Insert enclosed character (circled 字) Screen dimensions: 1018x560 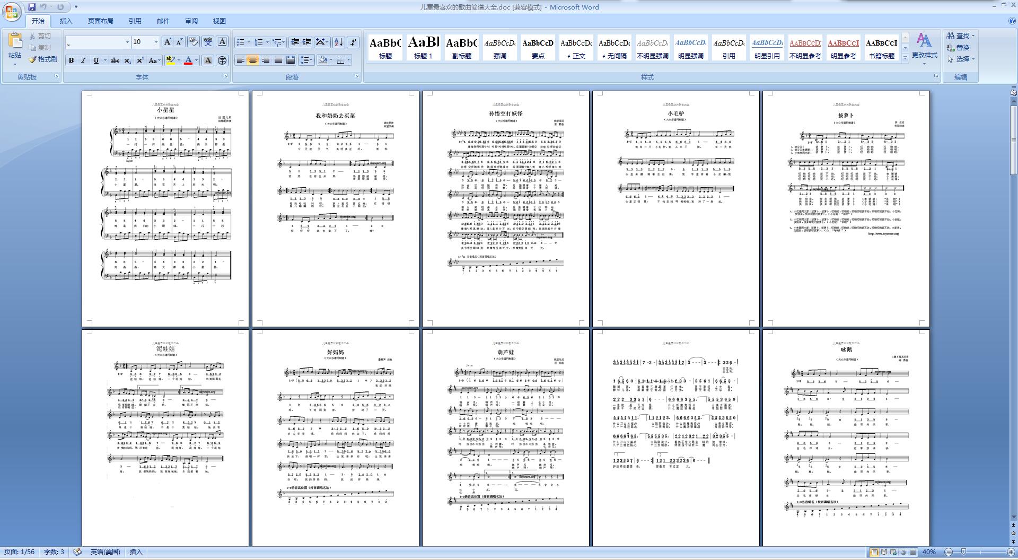pyautogui.click(x=222, y=60)
